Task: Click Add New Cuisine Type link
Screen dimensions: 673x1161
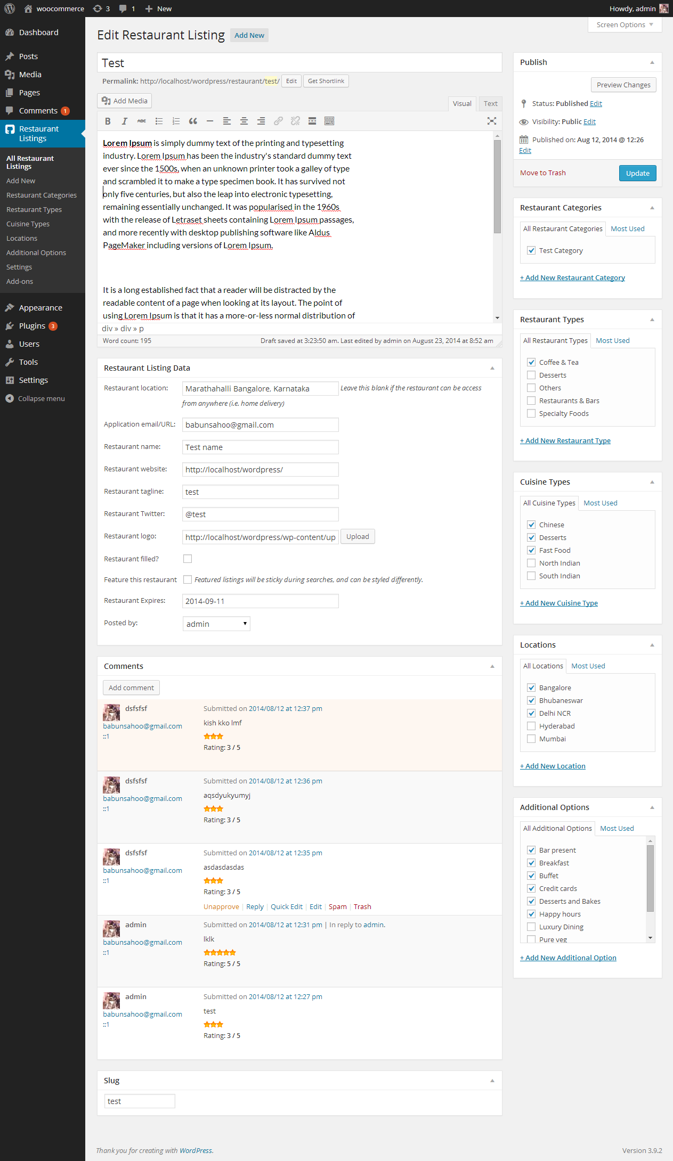Action: [x=559, y=603]
